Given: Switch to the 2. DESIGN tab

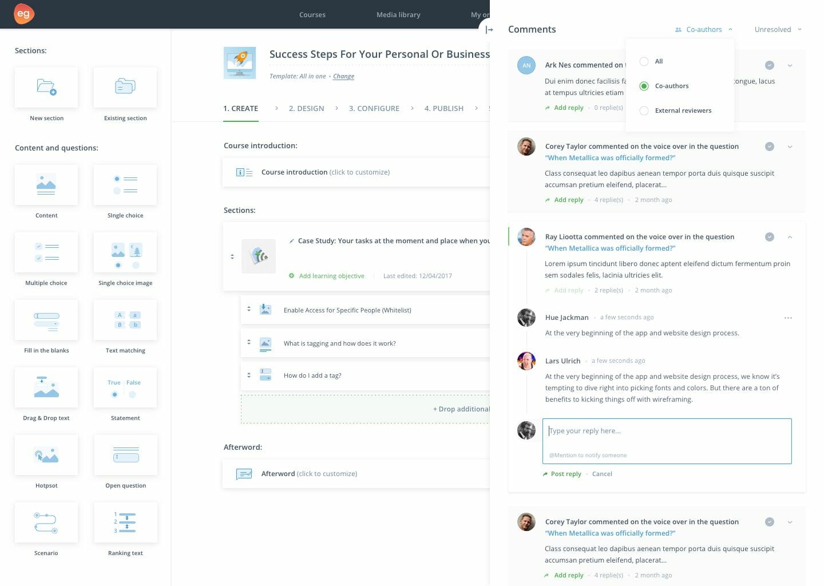Looking at the screenshot, I should (x=306, y=108).
